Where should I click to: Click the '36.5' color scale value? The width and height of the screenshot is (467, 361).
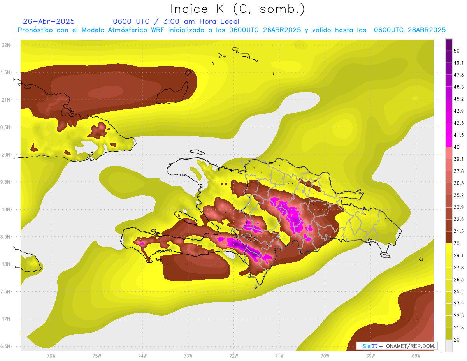point(458,183)
